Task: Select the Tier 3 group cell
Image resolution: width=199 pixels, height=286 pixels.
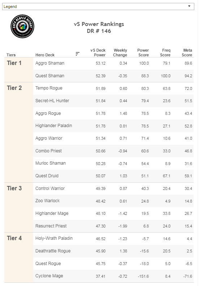Action: pos(19,207)
